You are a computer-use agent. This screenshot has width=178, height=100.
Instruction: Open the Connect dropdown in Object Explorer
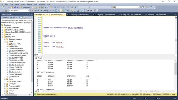tap(5, 17)
